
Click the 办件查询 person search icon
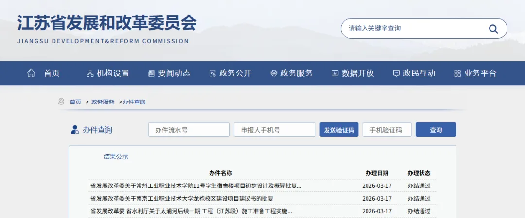(75, 130)
